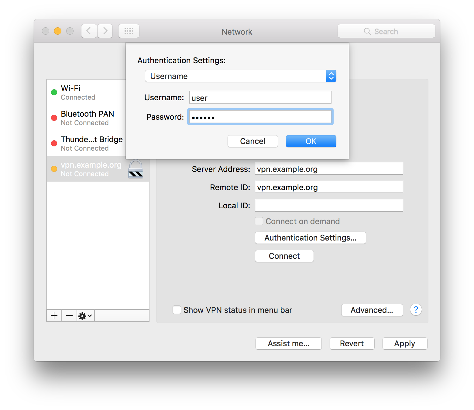Click the Server Address field
474x410 pixels.
pyautogui.click(x=329, y=169)
